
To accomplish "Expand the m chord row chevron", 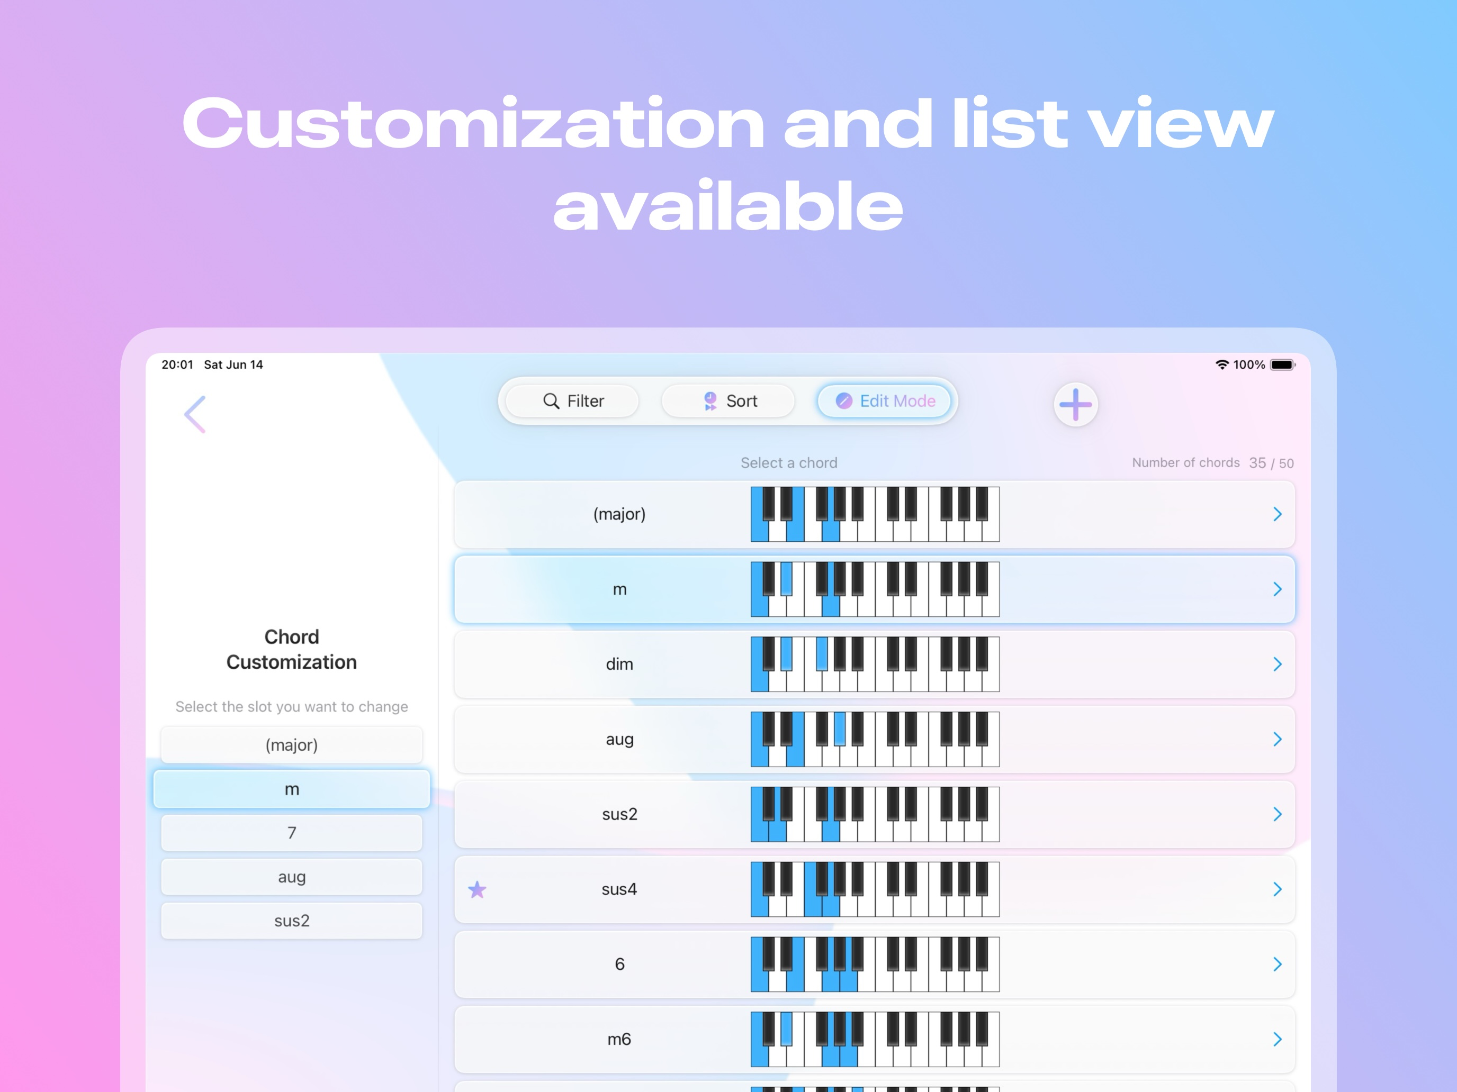I will (1277, 589).
